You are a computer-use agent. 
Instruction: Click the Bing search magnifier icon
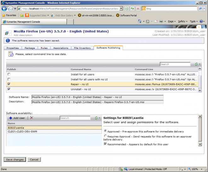(x=200, y=9)
